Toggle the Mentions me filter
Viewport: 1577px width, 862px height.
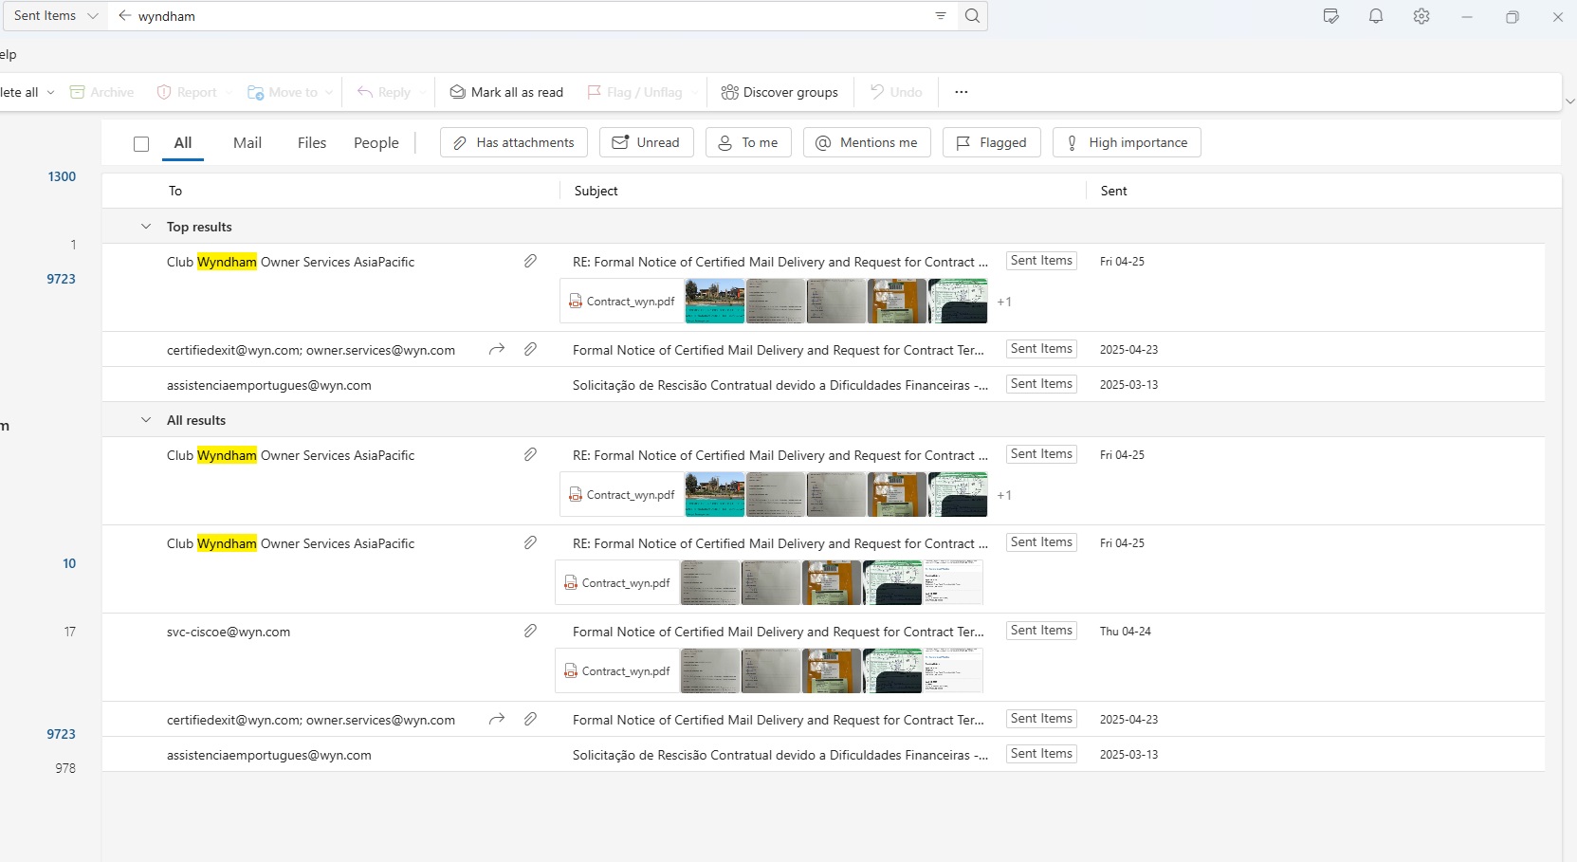point(867,142)
